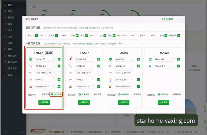This screenshot has height=135, width=207.
Task: Open 文件 folder icon in sidebar
Action: [5, 37]
